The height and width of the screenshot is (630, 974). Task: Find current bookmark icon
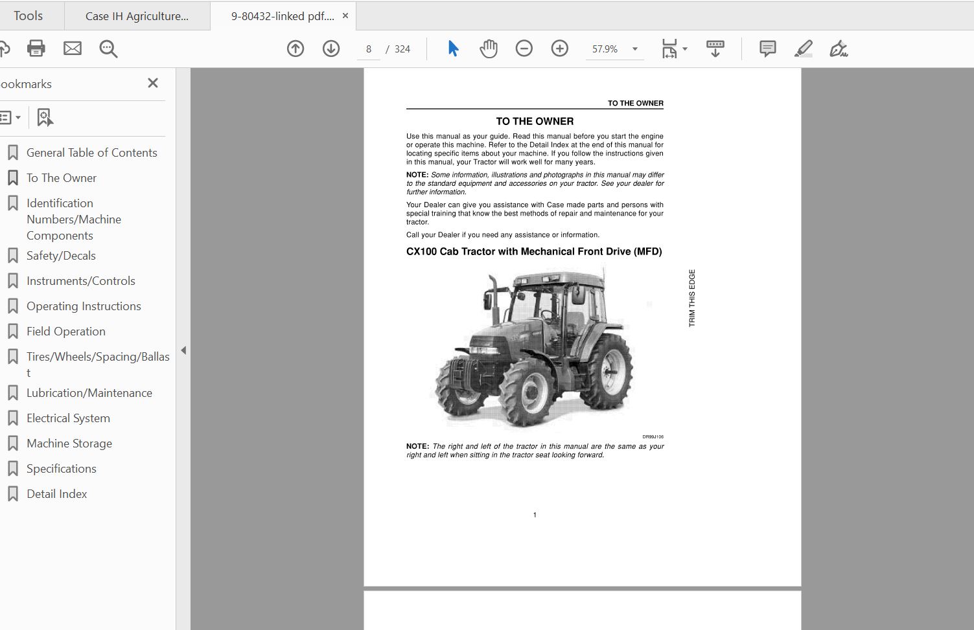pos(45,117)
